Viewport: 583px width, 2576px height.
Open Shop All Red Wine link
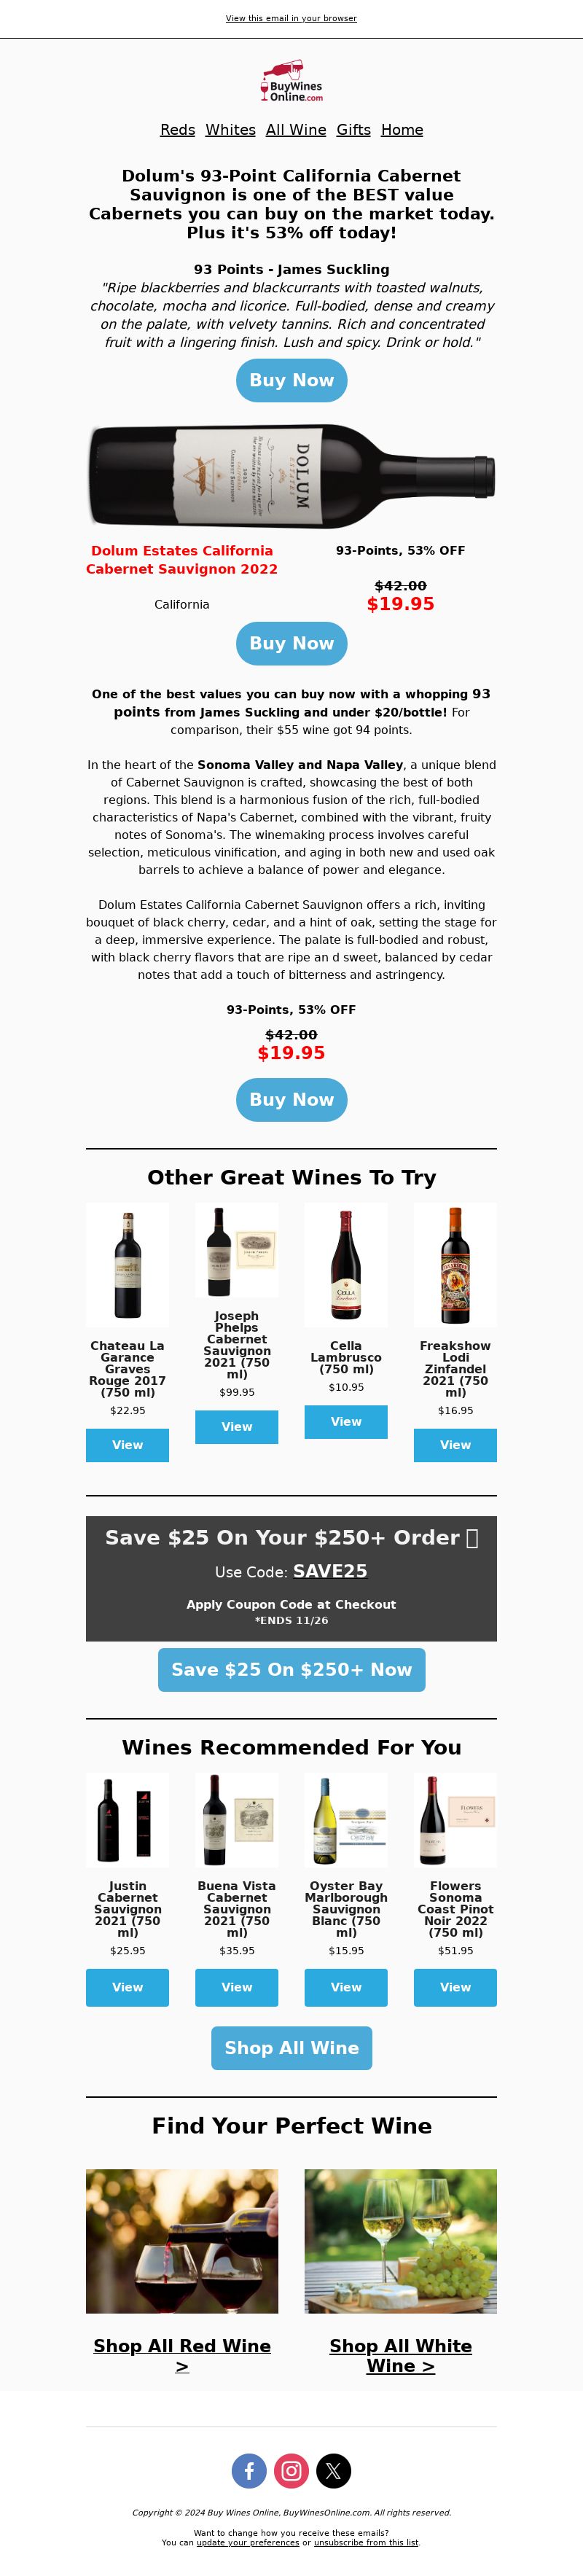182,2355
